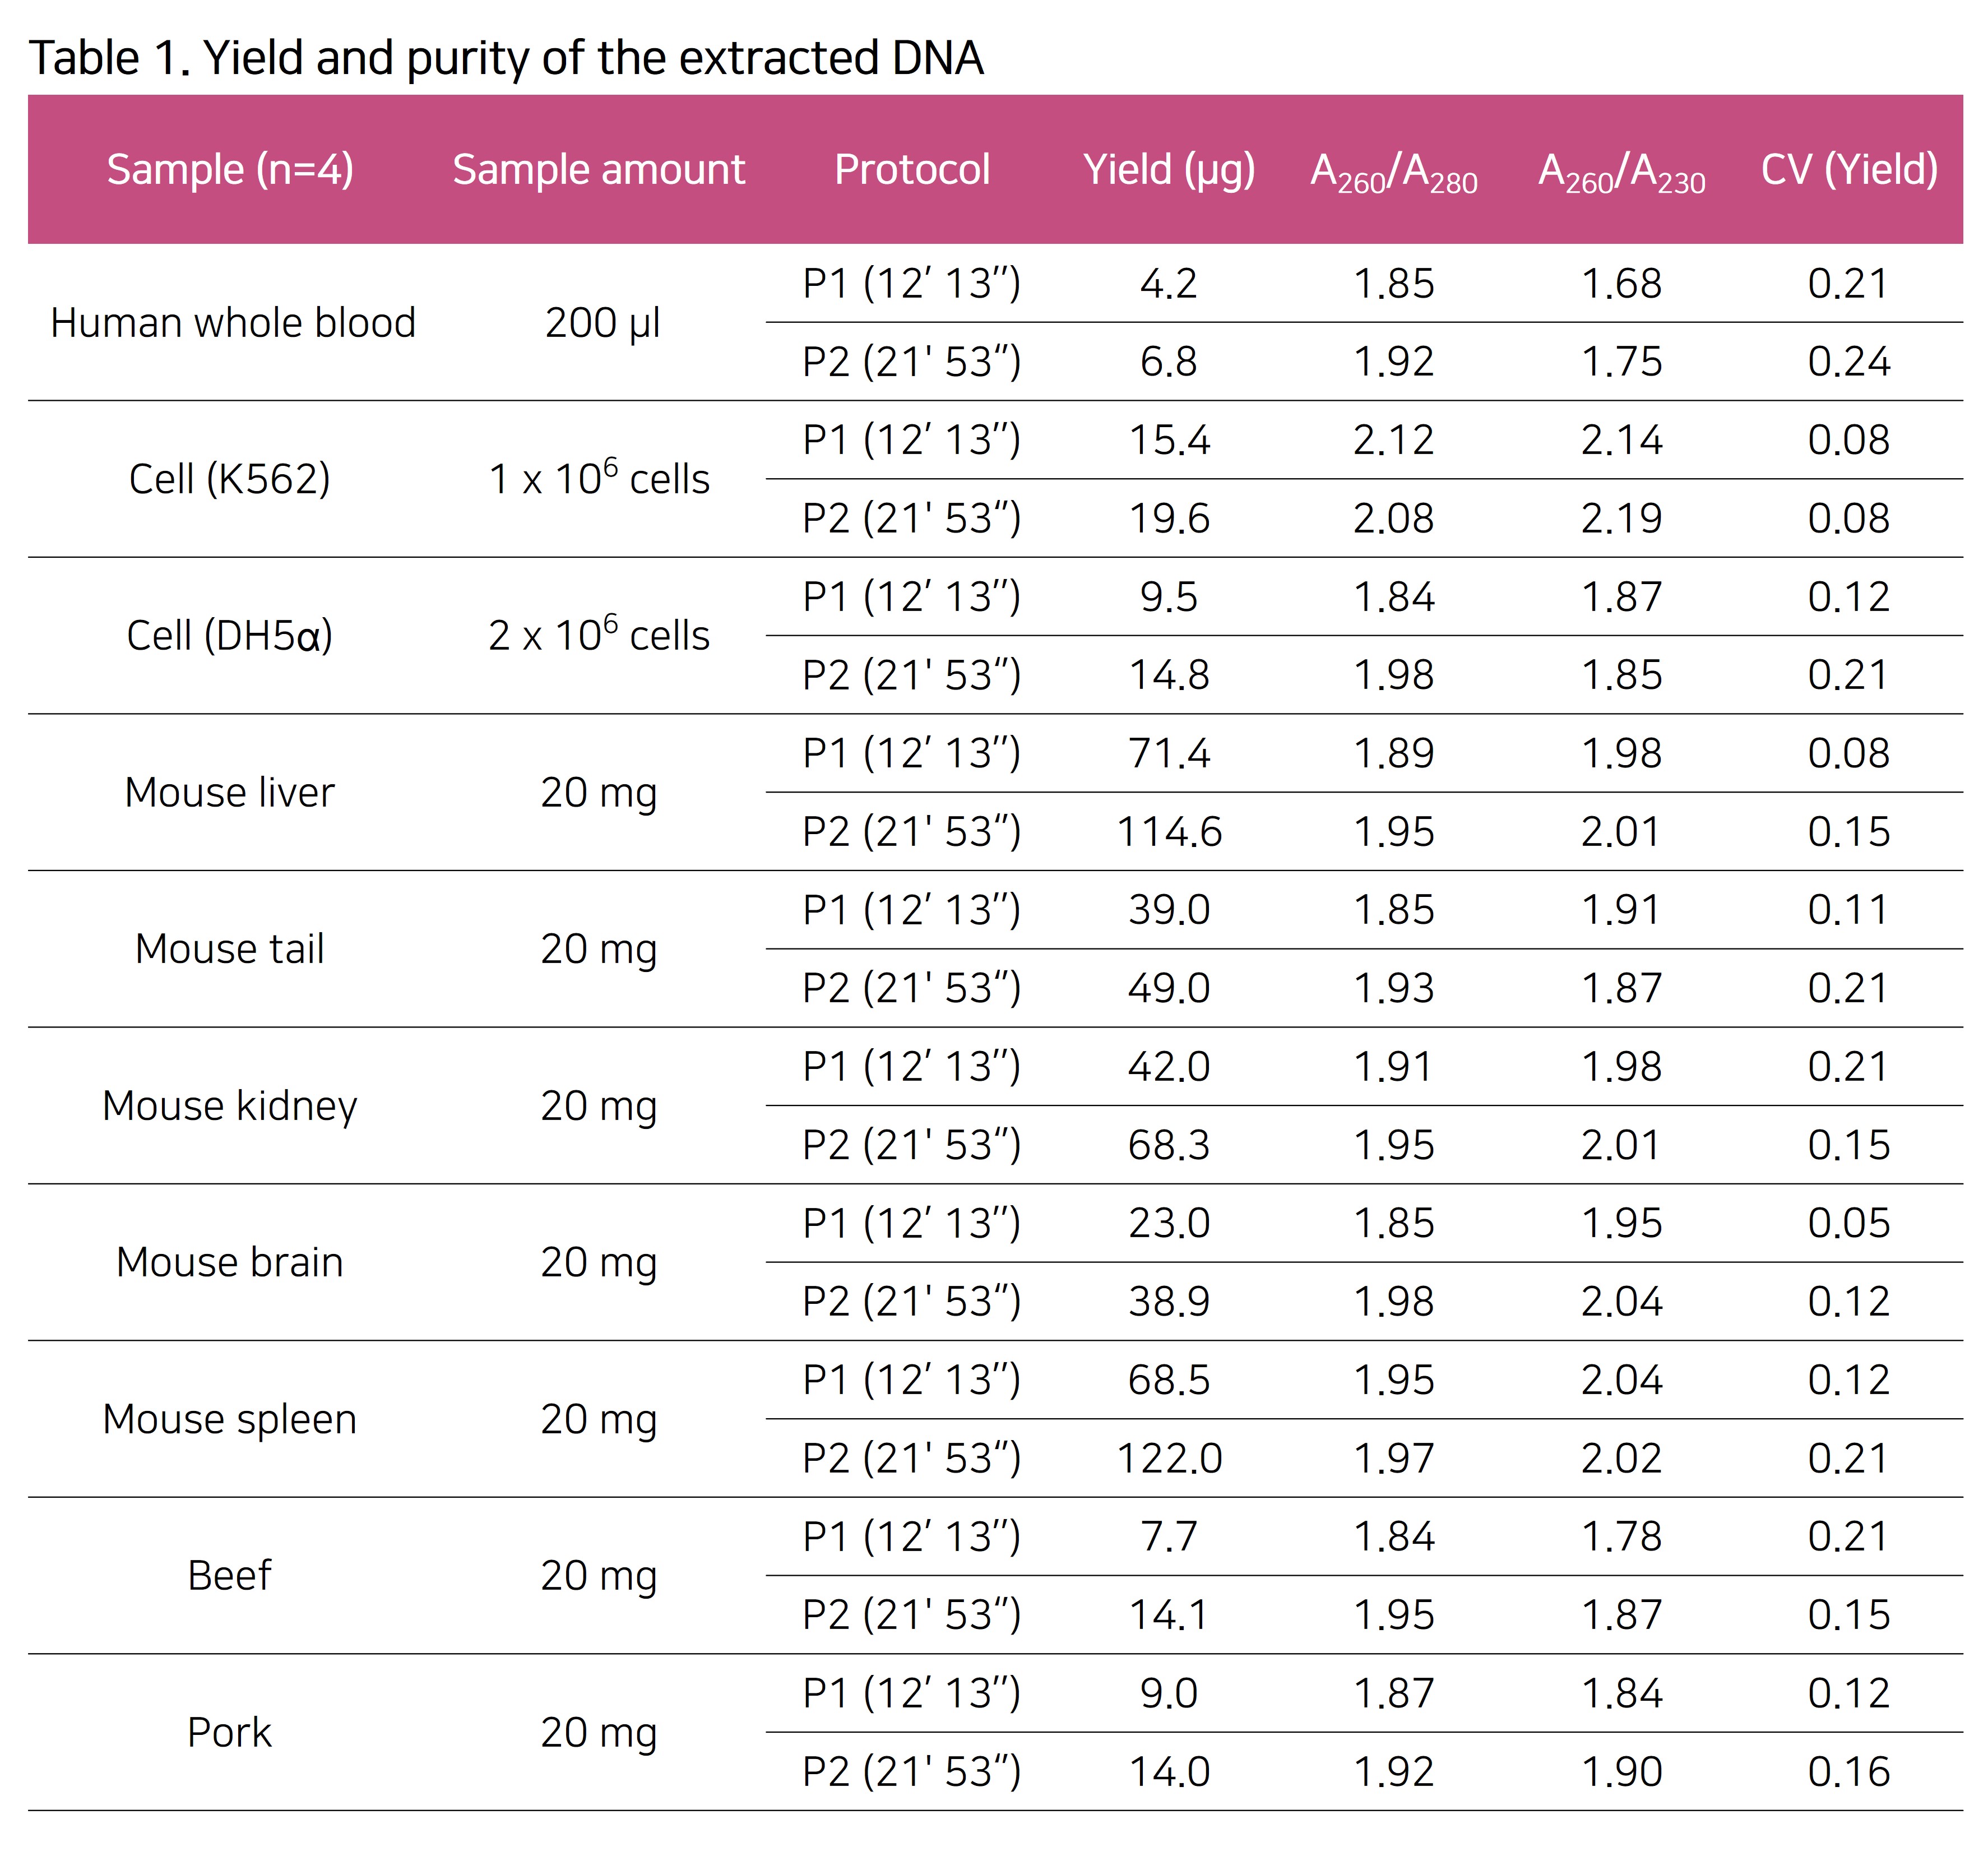Select the "Mouse liver" row label
This screenshot has height=1856, width=1988.
[x=229, y=792]
